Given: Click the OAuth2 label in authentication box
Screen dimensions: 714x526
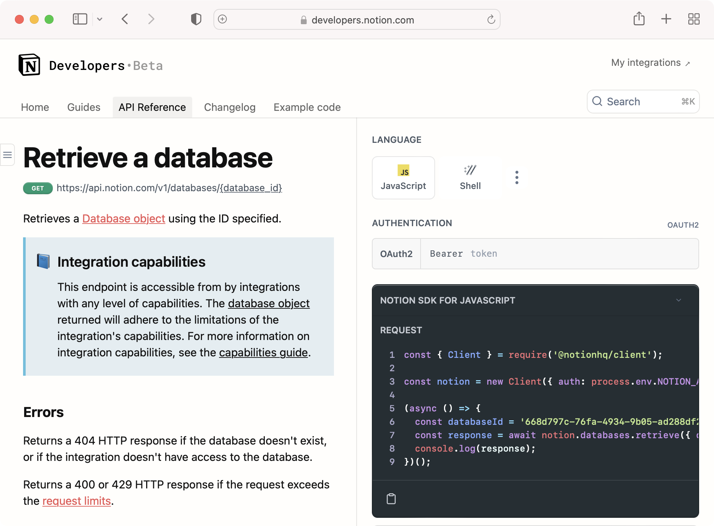Looking at the screenshot, I should 396,254.
